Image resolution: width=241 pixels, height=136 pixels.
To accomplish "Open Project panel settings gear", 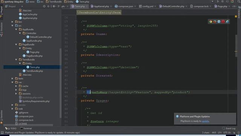I will [54, 6].
